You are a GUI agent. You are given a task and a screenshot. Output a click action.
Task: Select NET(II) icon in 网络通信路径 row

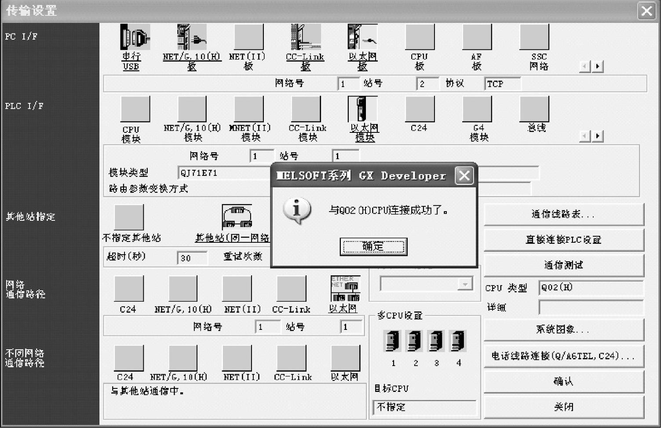pyautogui.click(x=237, y=289)
